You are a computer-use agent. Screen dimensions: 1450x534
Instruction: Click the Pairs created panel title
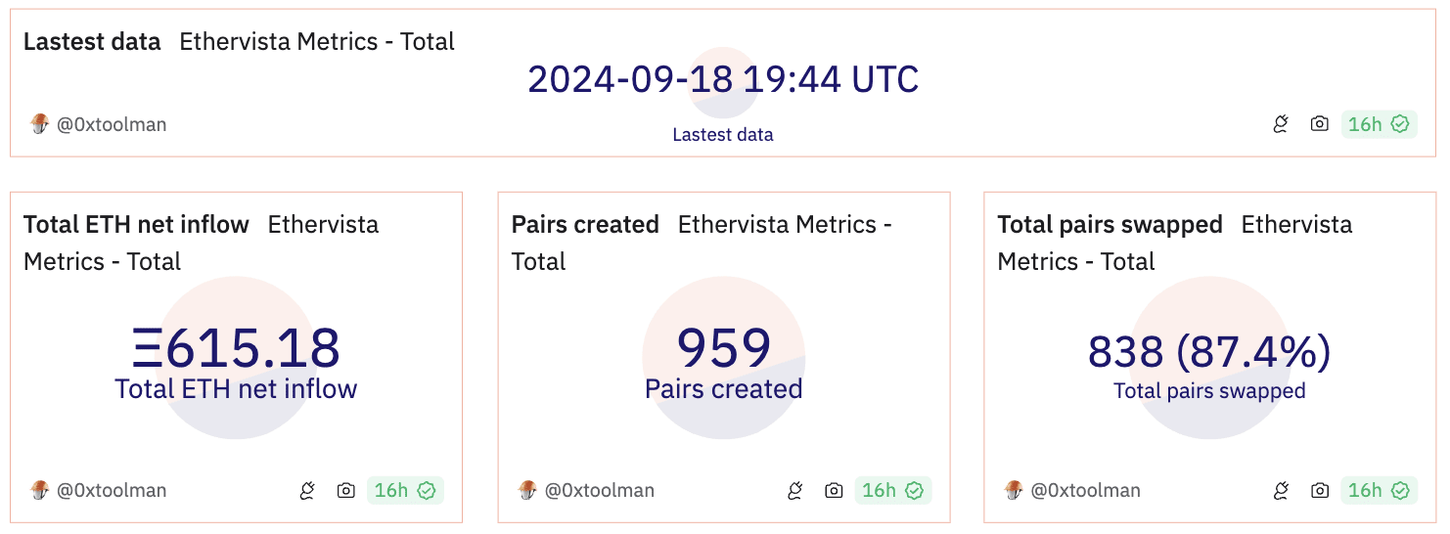point(585,225)
